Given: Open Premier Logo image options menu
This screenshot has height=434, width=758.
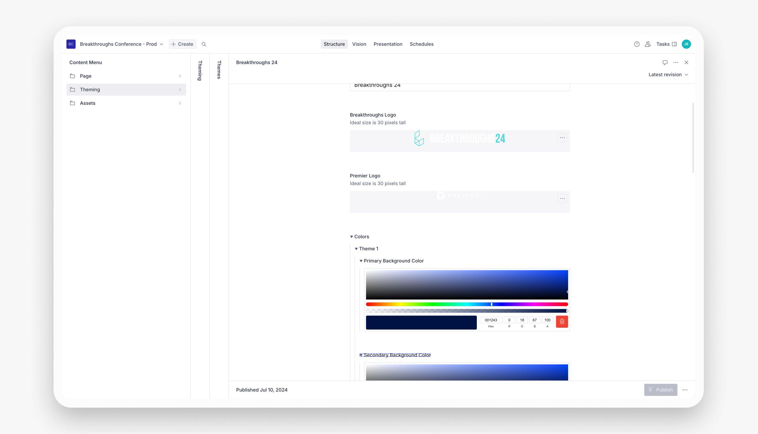Looking at the screenshot, I should coord(562,199).
